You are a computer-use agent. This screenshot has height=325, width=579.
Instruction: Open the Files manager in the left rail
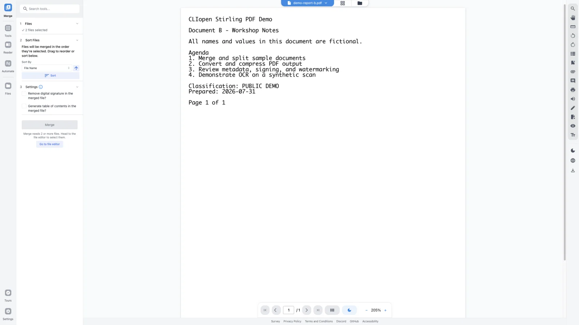click(x=8, y=86)
